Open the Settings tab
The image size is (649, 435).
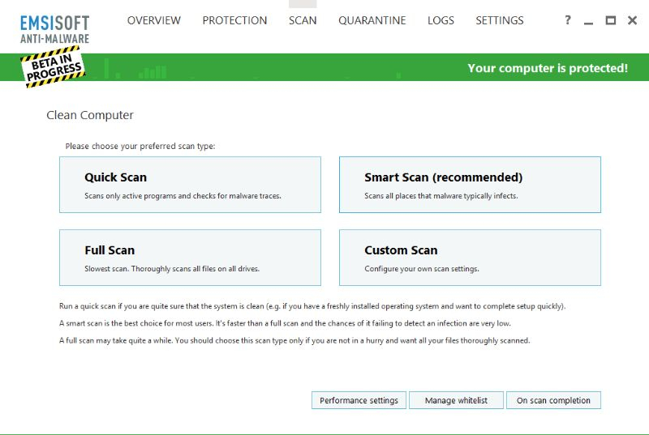tap(500, 20)
